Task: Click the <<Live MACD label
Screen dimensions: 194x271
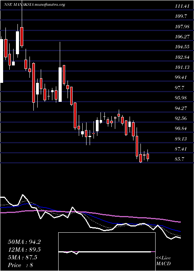Action: pos(163,261)
